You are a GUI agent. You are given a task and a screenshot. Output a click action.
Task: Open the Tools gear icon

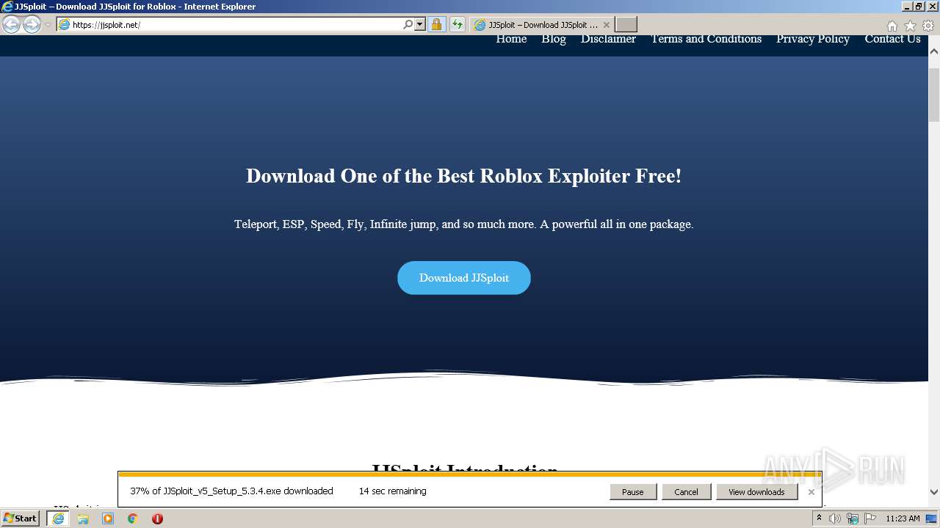(x=928, y=26)
